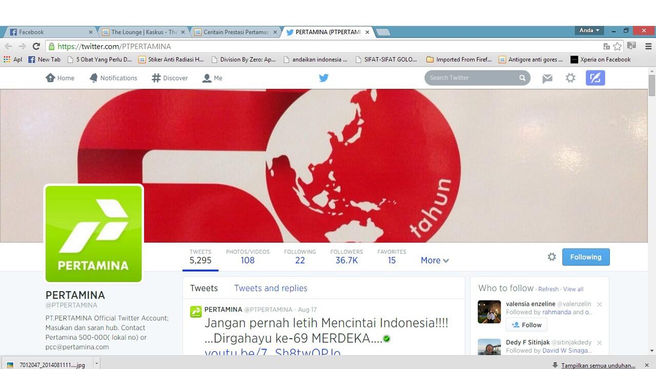The height and width of the screenshot is (369, 656).
Task: Switch to The Lounge Kaskus tab
Action: point(142,32)
